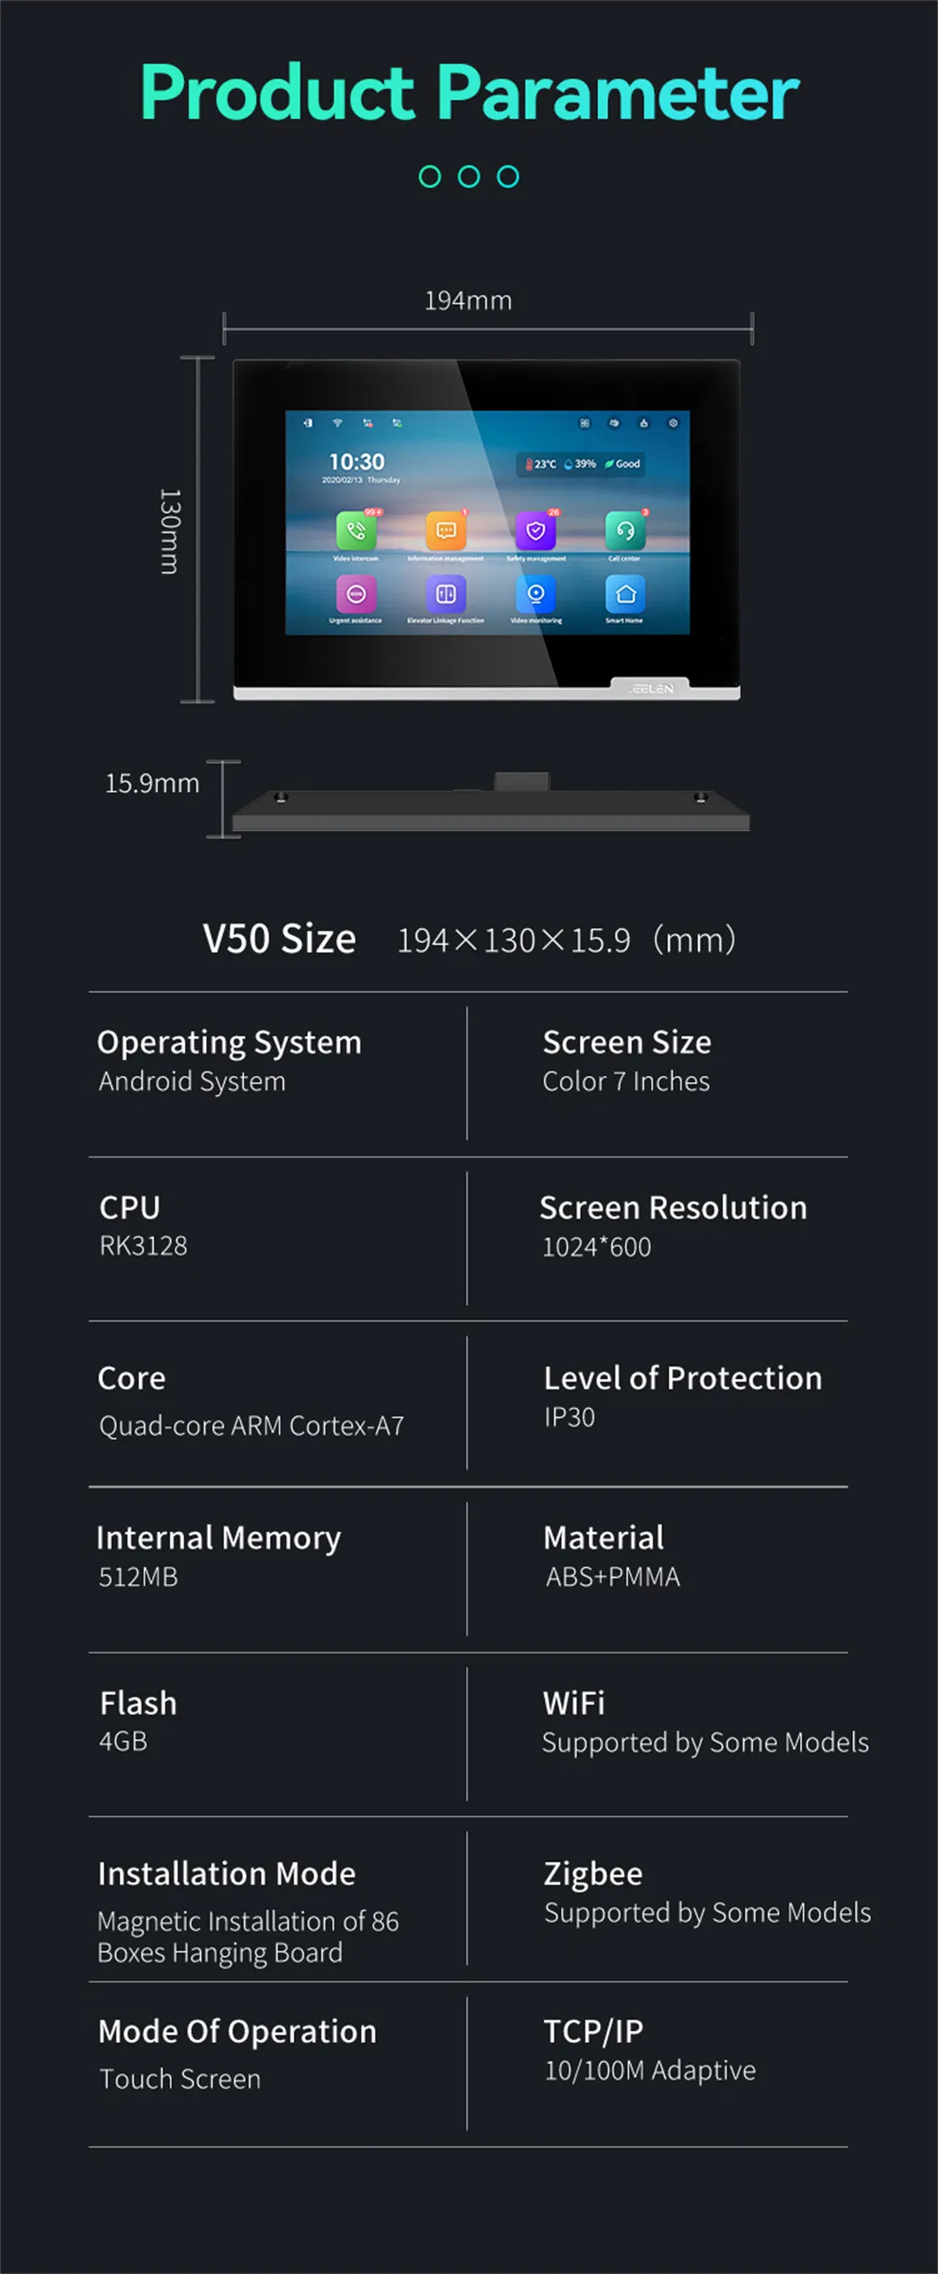Click the Good air quality indicator
The height and width of the screenshot is (2274, 938).
[623, 464]
